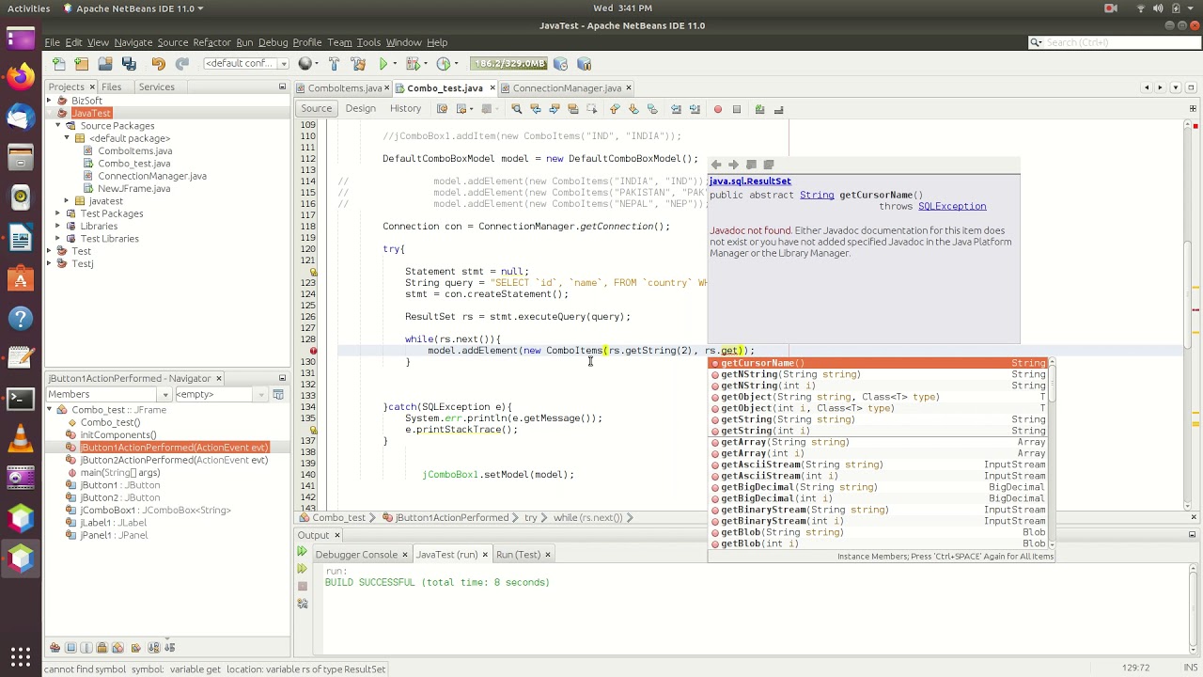Image resolution: width=1203 pixels, height=677 pixels.
Task: Click the Save All toolbar icon
Action: pyautogui.click(x=129, y=64)
